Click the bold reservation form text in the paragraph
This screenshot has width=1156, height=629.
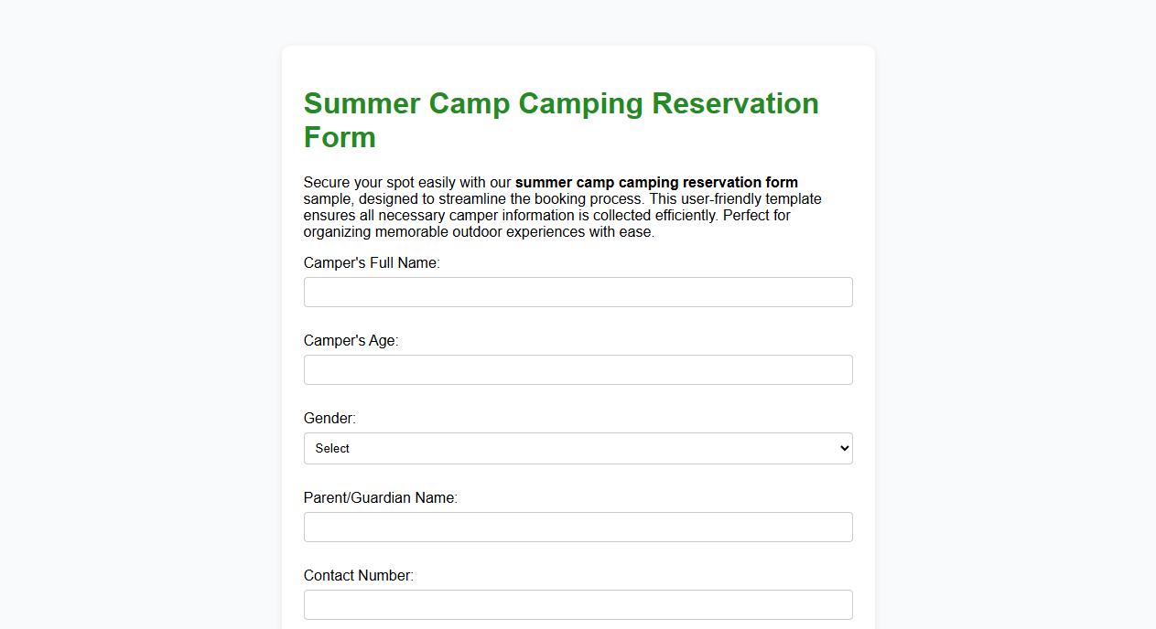point(657,182)
